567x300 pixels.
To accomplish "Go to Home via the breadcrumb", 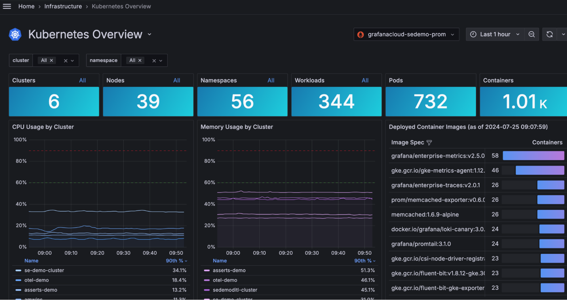I will pyautogui.click(x=26, y=6).
